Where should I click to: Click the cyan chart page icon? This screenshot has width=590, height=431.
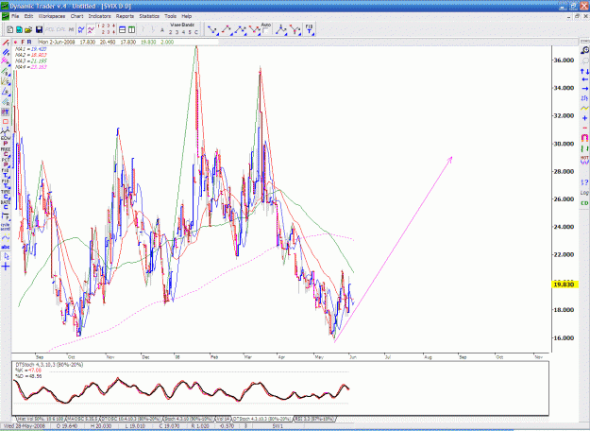(x=19, y=29)
